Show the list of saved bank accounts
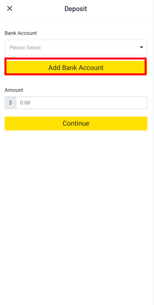The width and height of the screenshot is (154, 305). [x=76, y=47]
